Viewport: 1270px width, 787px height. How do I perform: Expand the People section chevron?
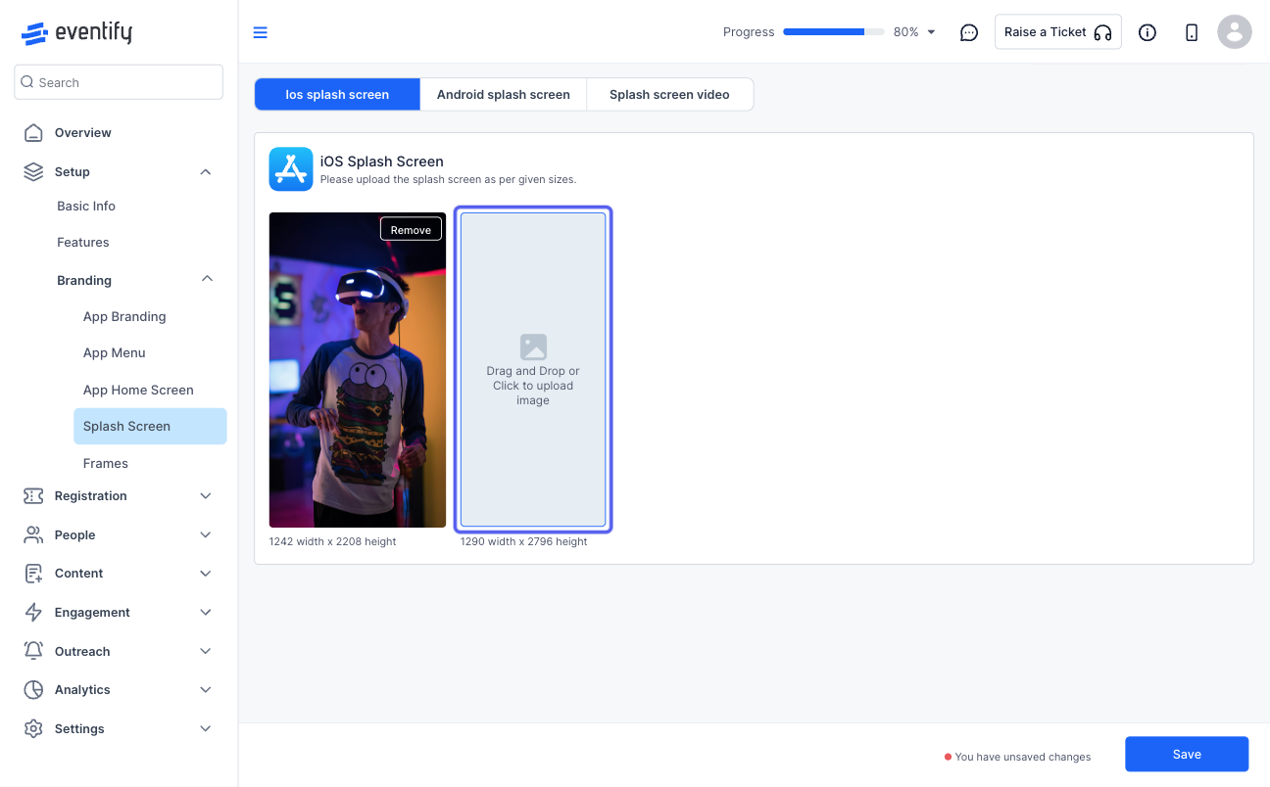tap(206, 534)
